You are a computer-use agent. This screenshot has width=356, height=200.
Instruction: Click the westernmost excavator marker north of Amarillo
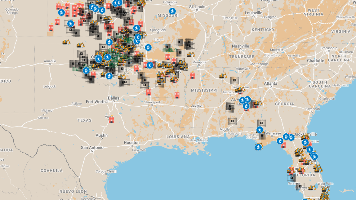pos(66,42)
